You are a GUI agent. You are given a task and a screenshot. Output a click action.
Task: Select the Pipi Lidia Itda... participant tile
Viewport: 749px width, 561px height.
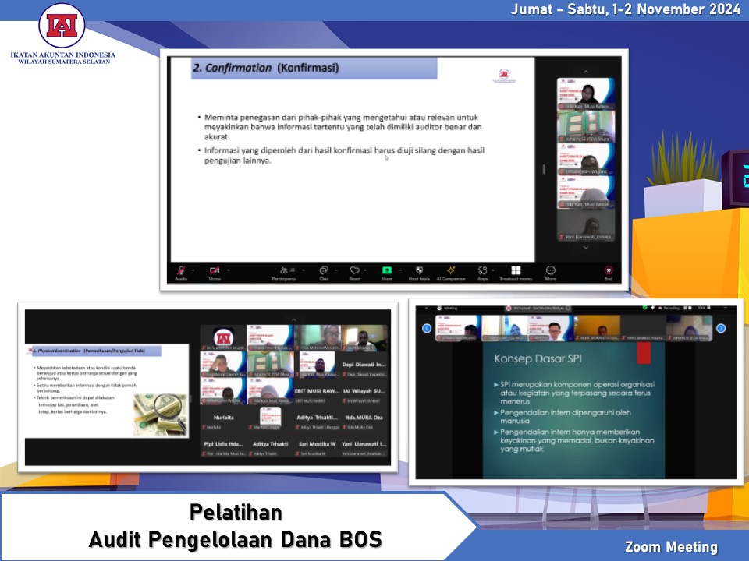click(x=223, y=445)
